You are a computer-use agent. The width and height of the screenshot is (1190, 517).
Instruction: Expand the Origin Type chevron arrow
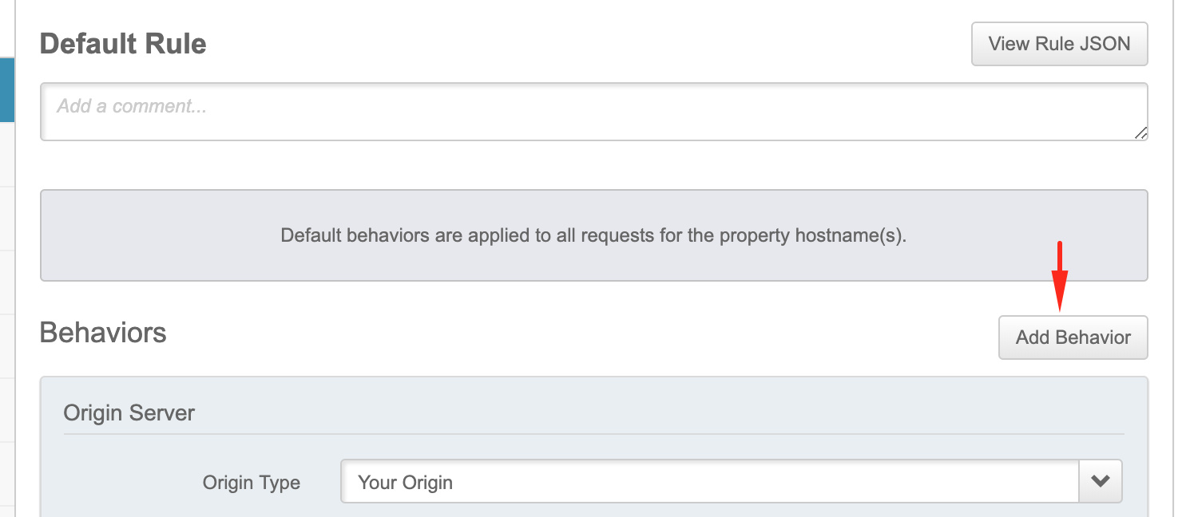(x=1101, y=481)
